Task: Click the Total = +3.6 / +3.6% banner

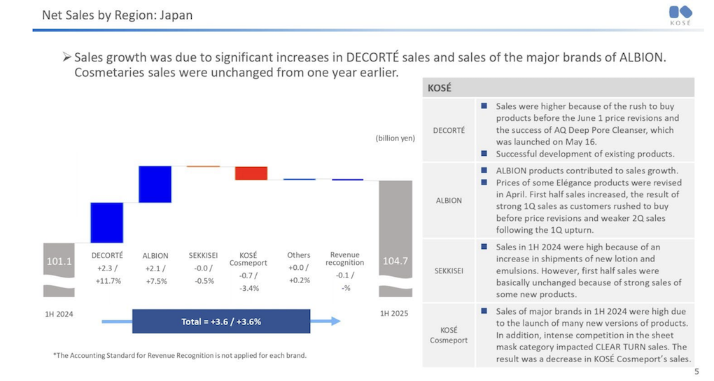Action: (221, 322)
